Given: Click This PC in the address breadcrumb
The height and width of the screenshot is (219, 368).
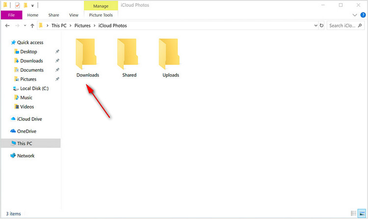Looking at the screenshot, I should click(59, 26).
